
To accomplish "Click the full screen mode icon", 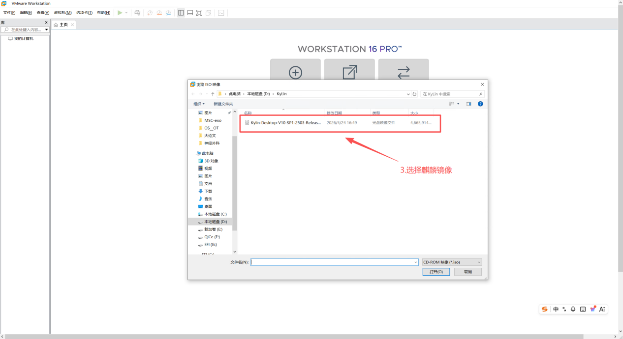I will pos(199,13).
